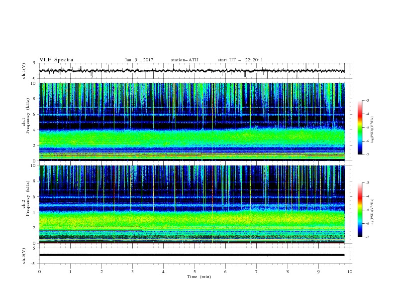
Task: Click the 4 kHz tick on ch.2 frequency axis
Action: [35, 212]
